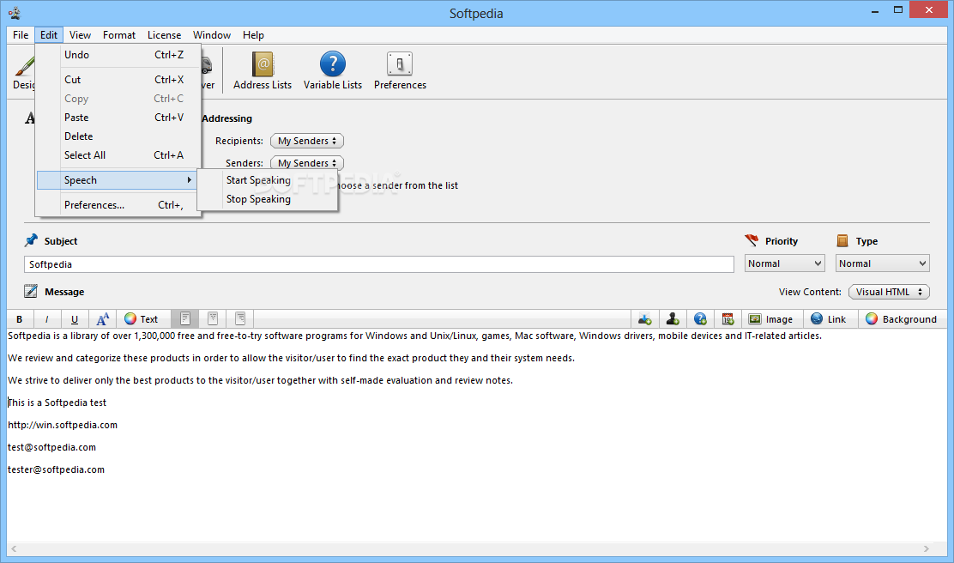Close the open Edit menu
This screenshot has height=563, width=954.
coord(49,34)
